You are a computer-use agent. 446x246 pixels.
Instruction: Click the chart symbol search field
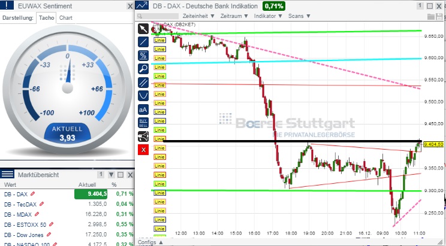tap(158, 16)
